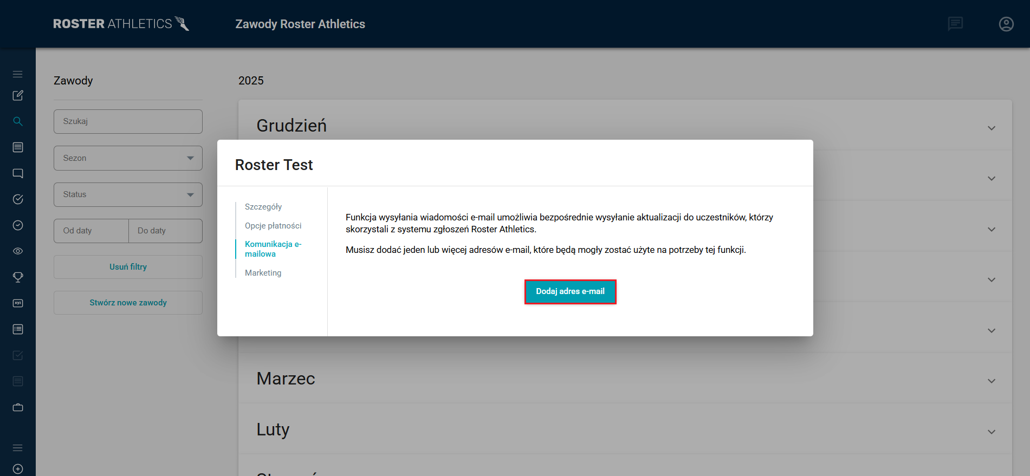Click the Do daty date field
1030x476 pixels.
[165, 231]
